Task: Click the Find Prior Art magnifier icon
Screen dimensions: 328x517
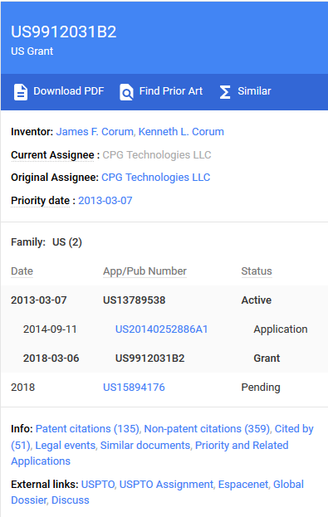Action: [x=126, y=91]
